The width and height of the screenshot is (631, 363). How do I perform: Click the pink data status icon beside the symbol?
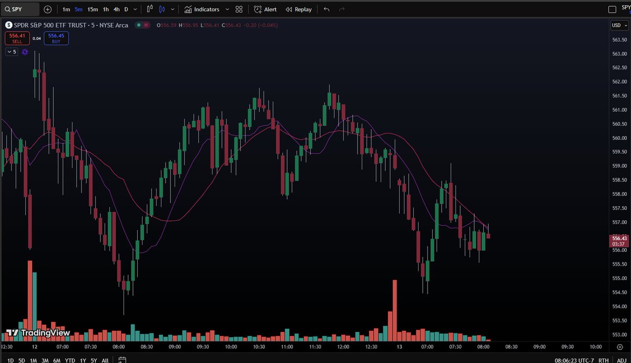(146, 25)
